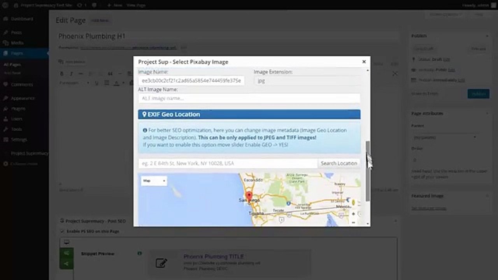The width and height of the screenshot is (498, 280).
Task: Toggle Underline in the editor toolbar
Action: [x=96, y=83]
